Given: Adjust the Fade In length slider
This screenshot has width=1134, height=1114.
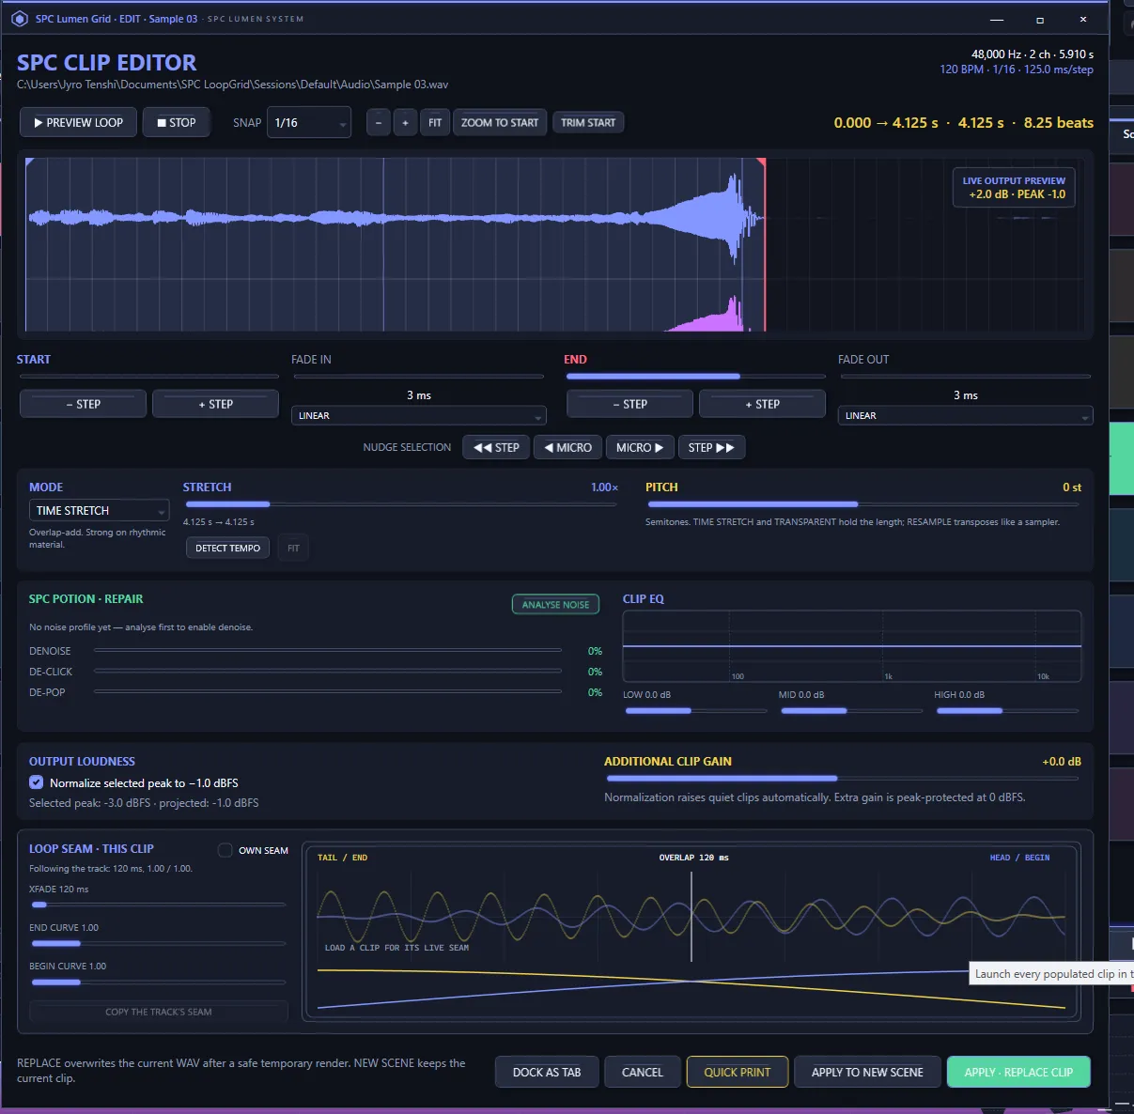Looking at the screenshot, I should (x=418, y=377).
